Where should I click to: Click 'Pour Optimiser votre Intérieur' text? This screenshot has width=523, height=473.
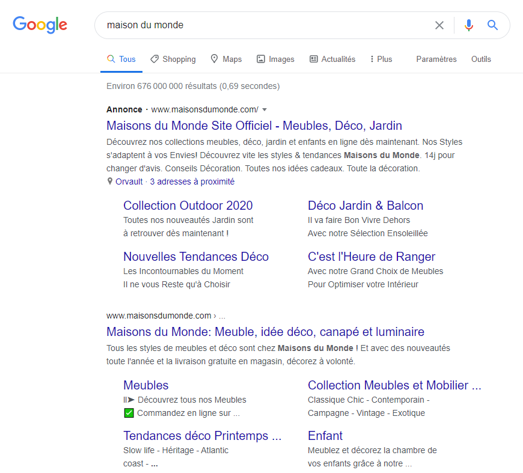coord(363,284)
